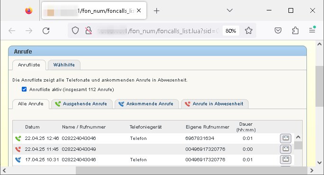324x175 pixels.
Task: Expand the list all tabs chevron
Action: pyautogui.click(x=230, y=10)
